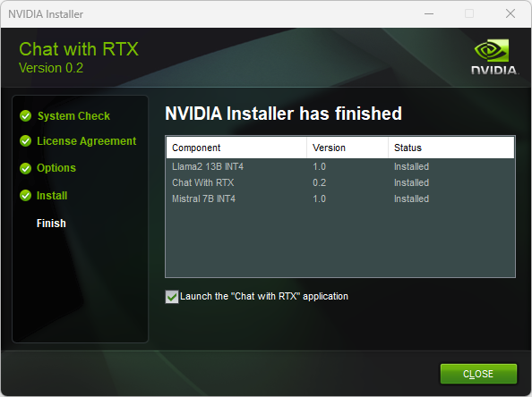Click Installed status of Chat With RTX
Image resolution: width=532 pixels, height=397 pixels.
click(x=412, y=182)
